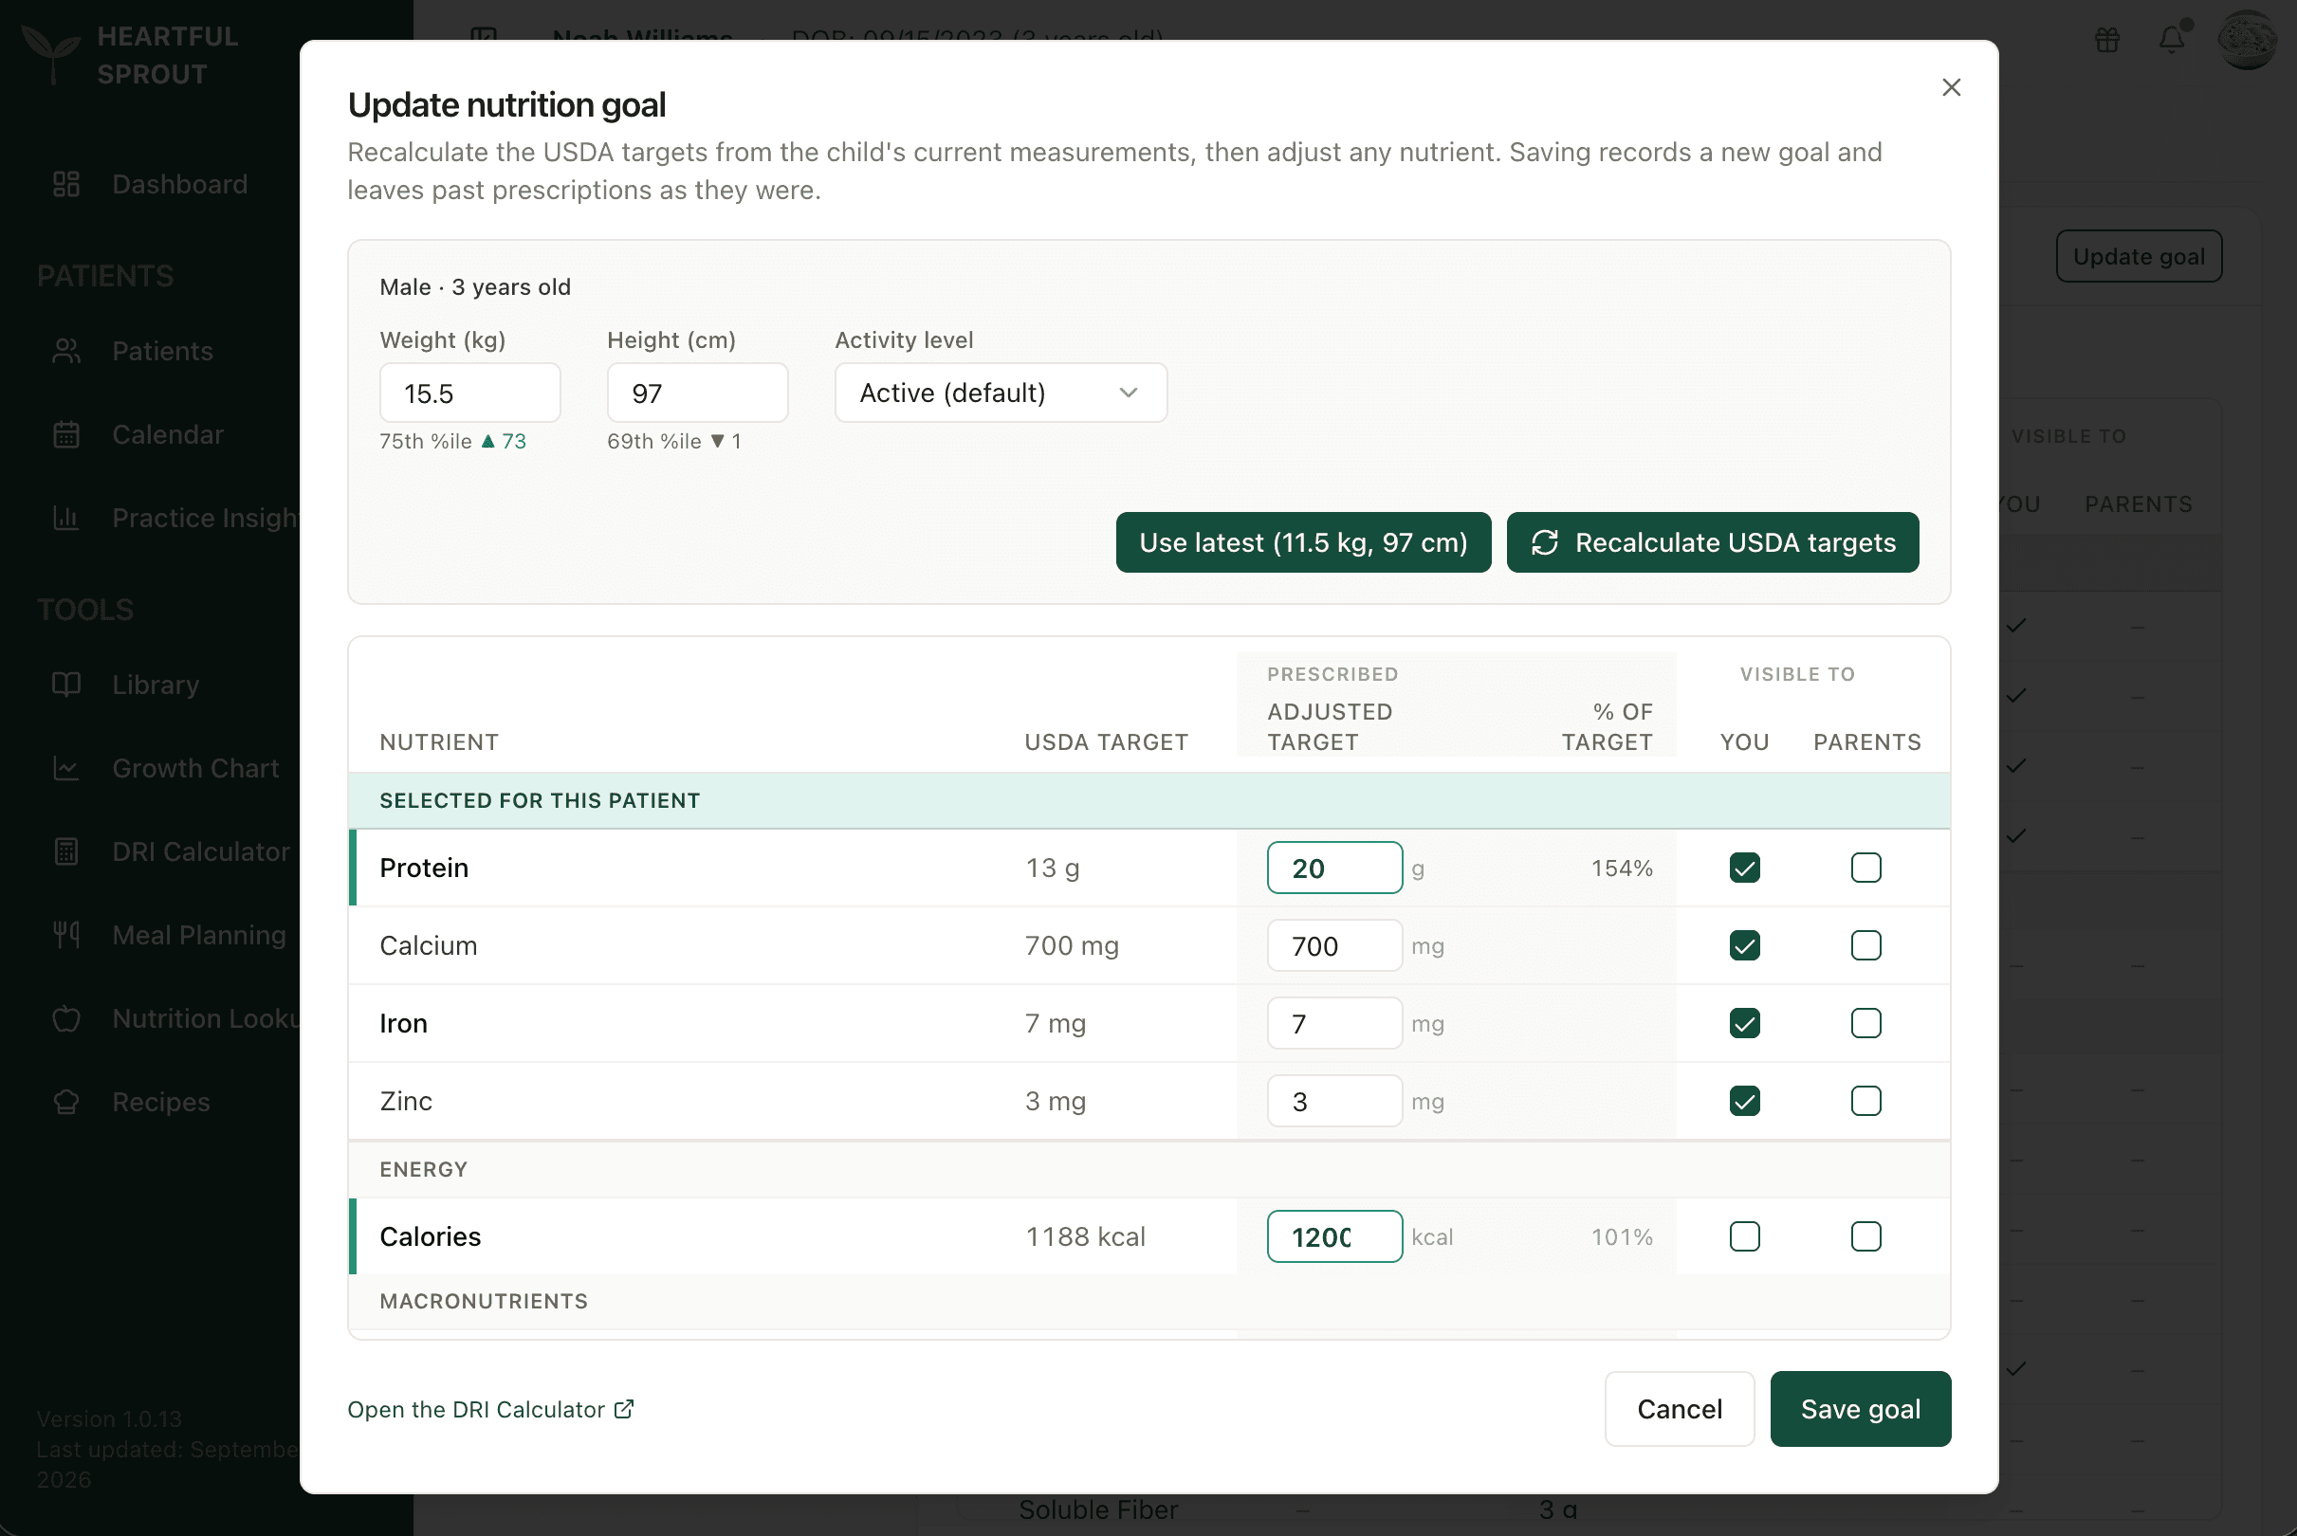Image resolution: width=2297 pixels, height=1536 pixels.
Task: Check Protein visible to Parents
Action: point(1865,867)
